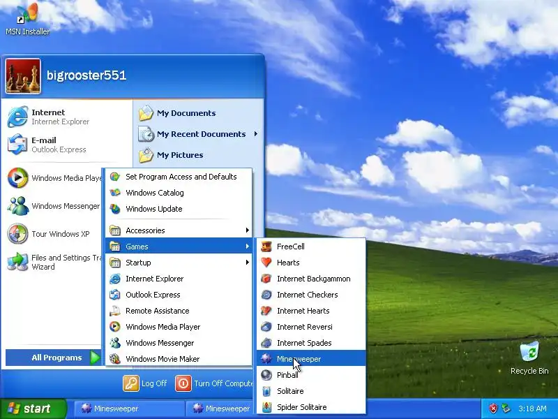Image resolution: width=558 pixels, height=419 pixels.
Task: Click the network connection tray icon
Action: (506, 409)
